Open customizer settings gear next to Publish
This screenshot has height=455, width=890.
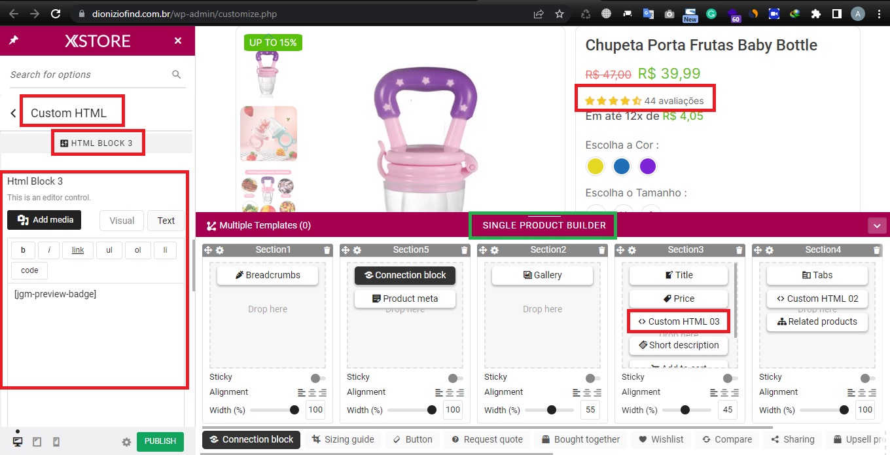(126, 442)
